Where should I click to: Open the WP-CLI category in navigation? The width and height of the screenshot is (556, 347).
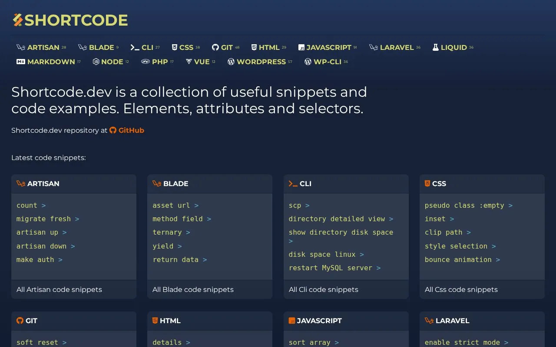326,62
